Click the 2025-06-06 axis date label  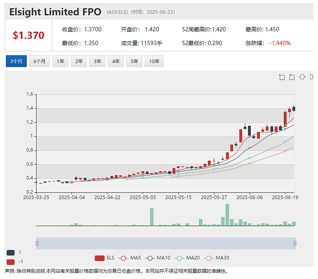point(250,197)
